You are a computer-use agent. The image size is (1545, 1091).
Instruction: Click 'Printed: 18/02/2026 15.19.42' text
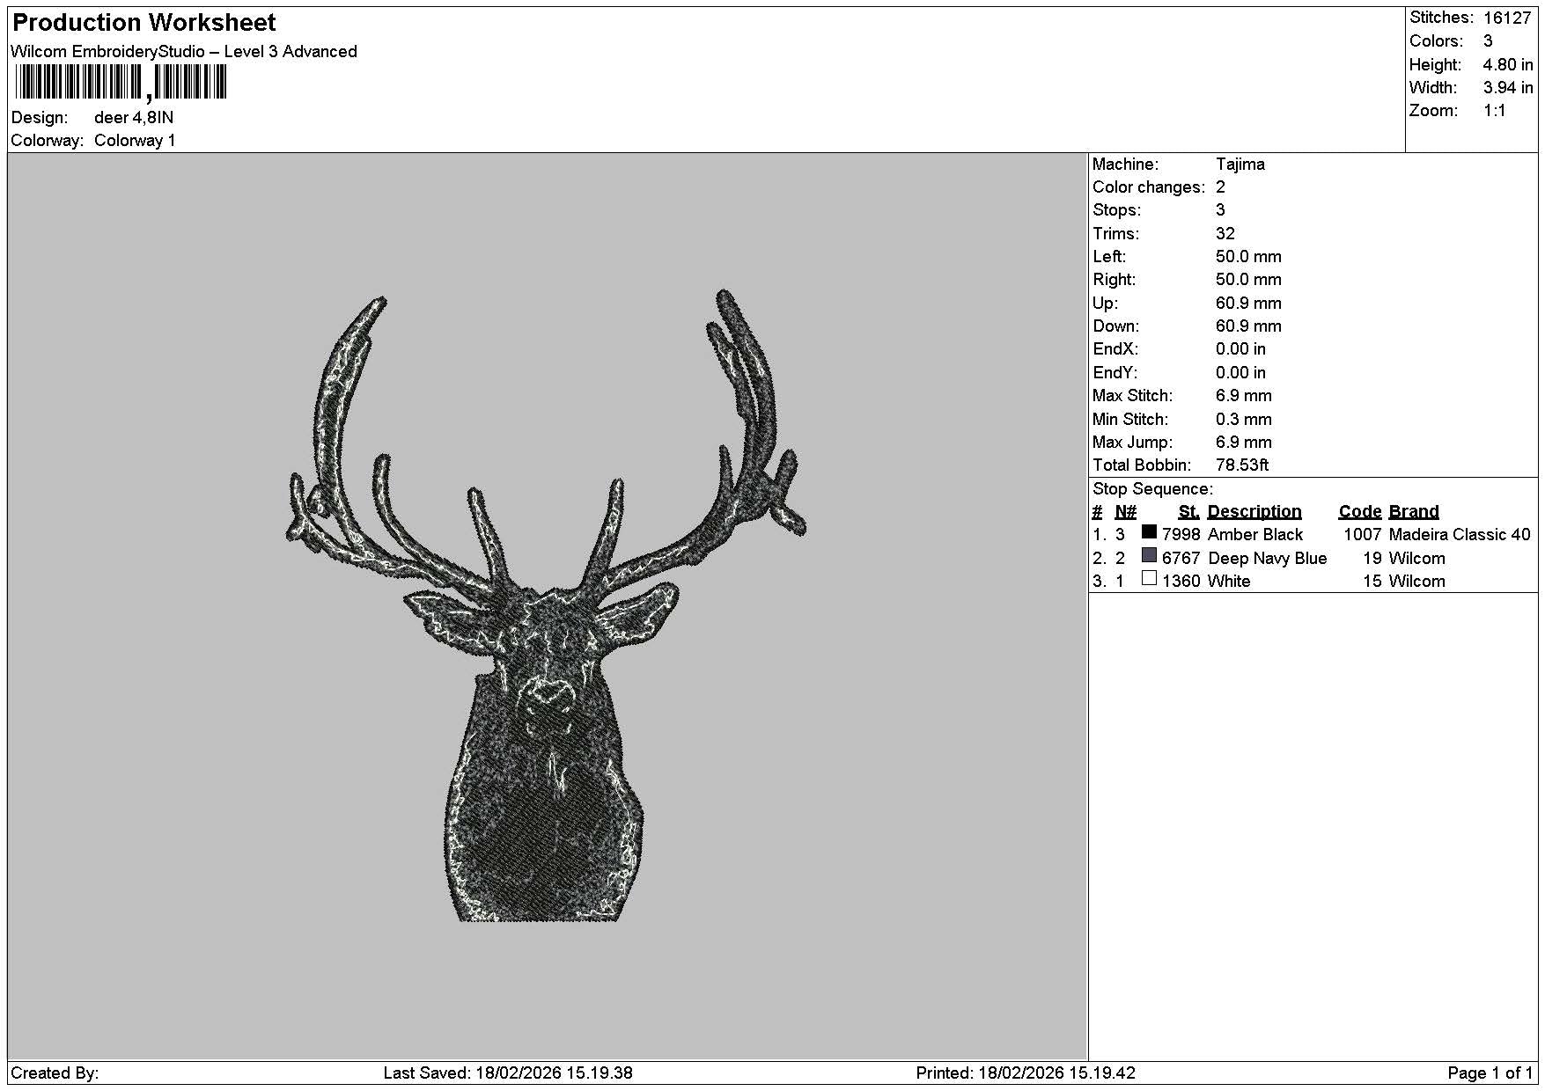pos(1026,1073)
